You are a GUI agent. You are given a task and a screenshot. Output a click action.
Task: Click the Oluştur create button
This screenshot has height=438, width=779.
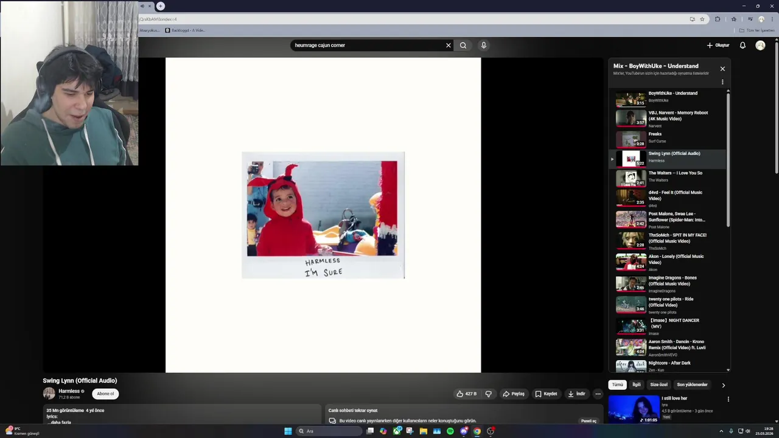(x=718, y=45)
